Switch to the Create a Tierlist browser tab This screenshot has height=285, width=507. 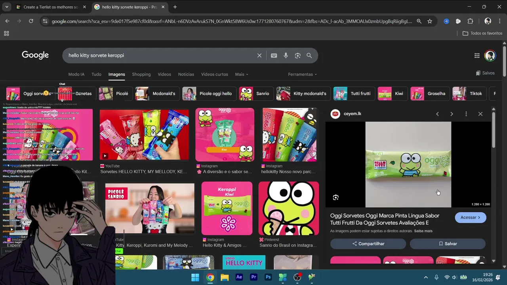[x=51, y=7]
